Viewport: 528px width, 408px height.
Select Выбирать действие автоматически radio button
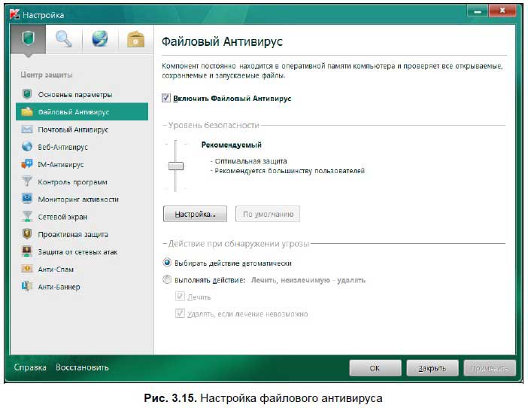[167, 263]
